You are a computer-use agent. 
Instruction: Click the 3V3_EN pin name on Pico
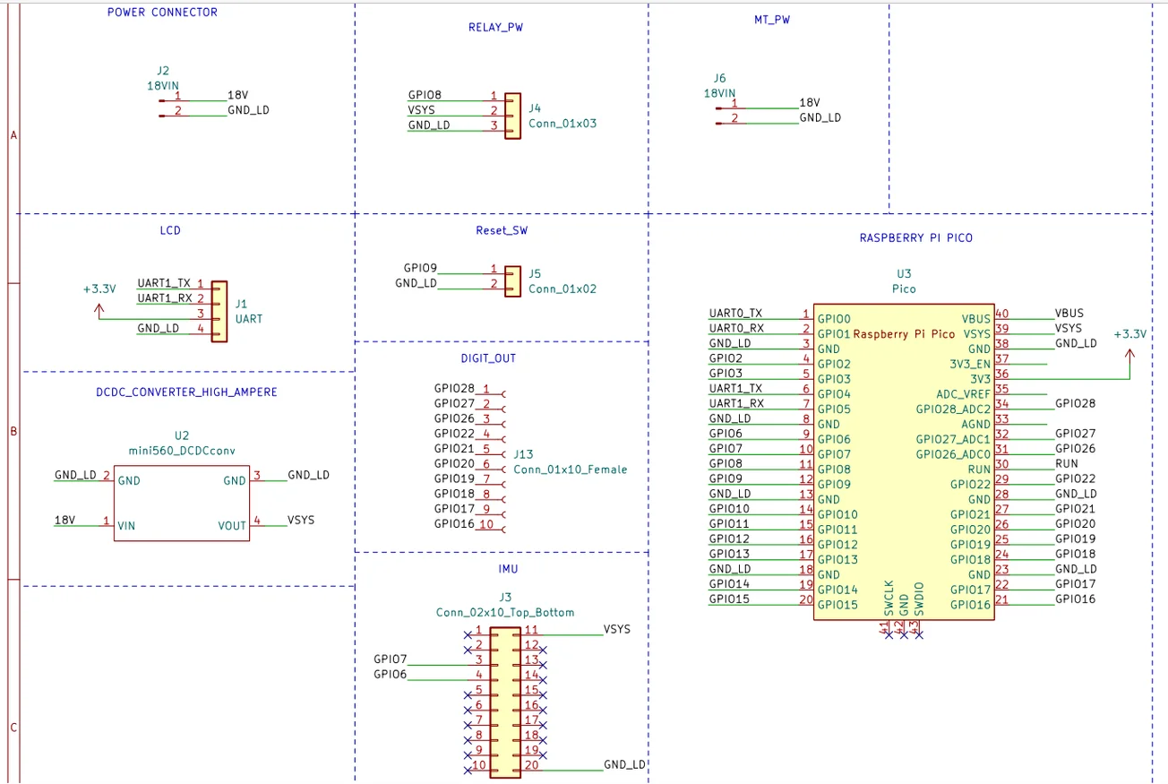970,364
